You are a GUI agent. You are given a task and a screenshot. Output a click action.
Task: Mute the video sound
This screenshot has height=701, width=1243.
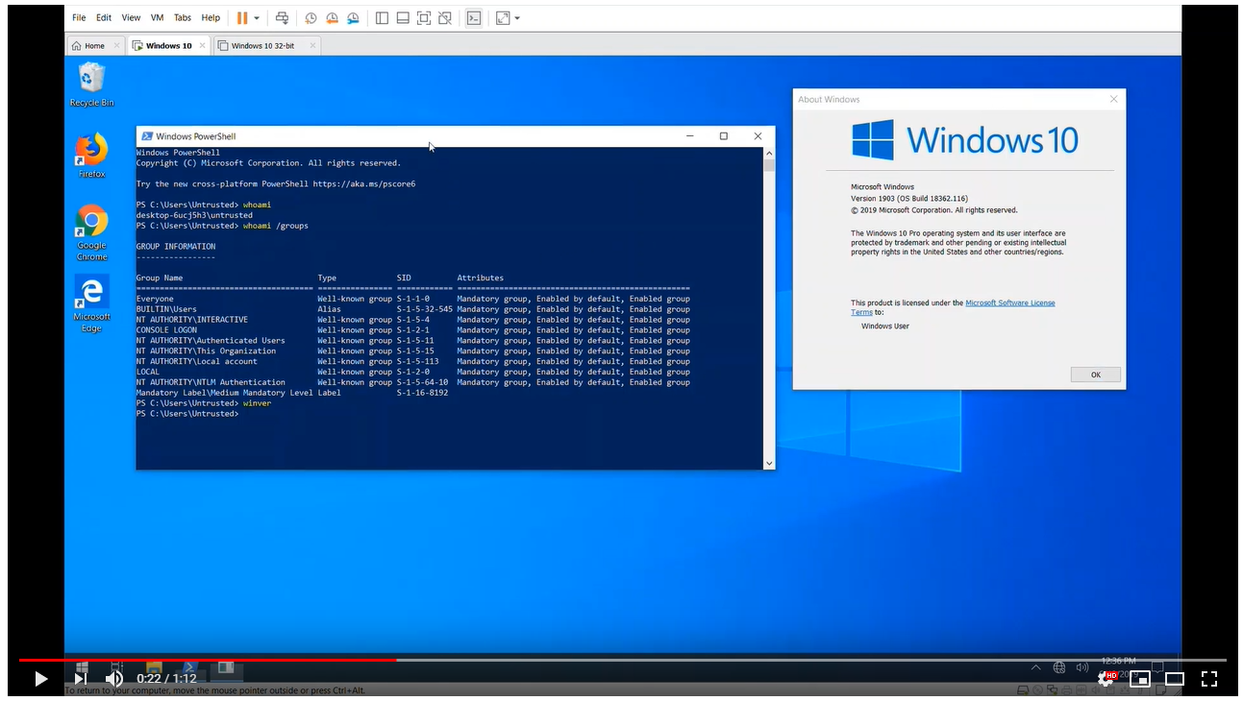tap(114, 679)
